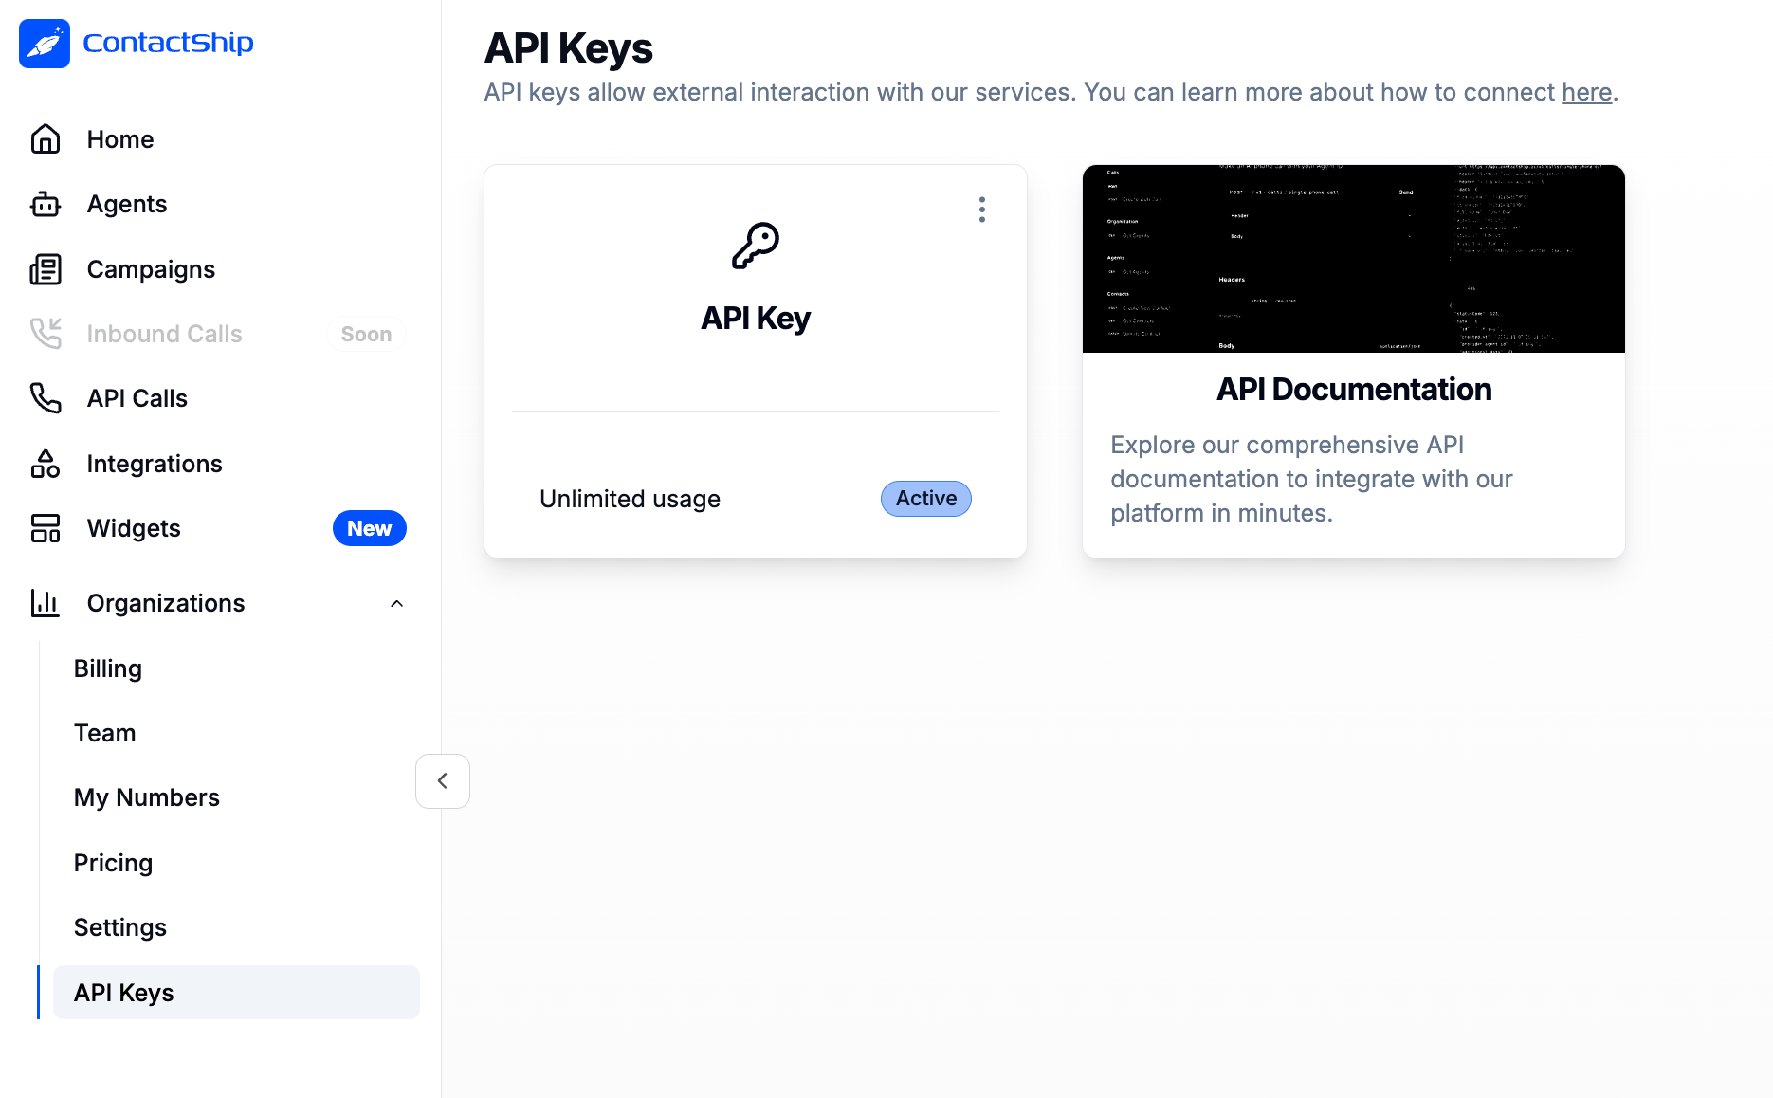Click the Inbound Calls phone icon

(x=45, y=333)
